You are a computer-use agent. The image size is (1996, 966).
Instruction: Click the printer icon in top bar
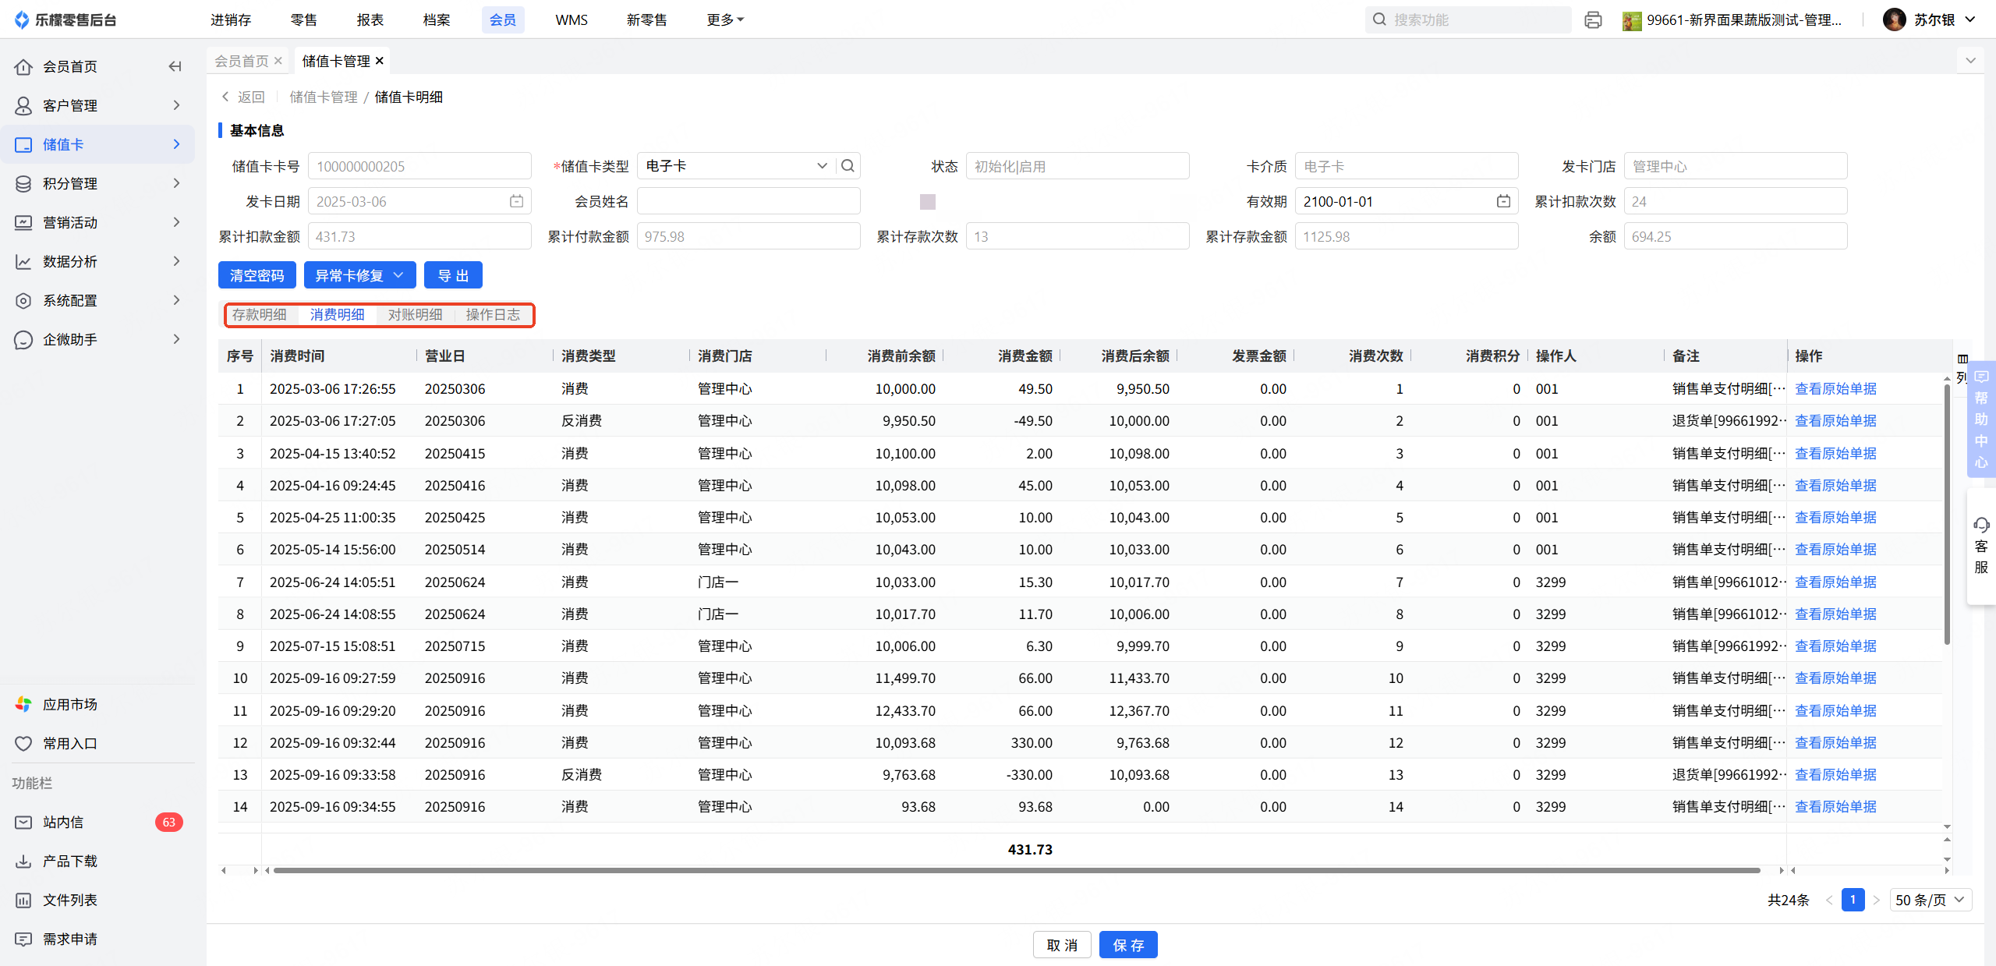coord(1592,20)
